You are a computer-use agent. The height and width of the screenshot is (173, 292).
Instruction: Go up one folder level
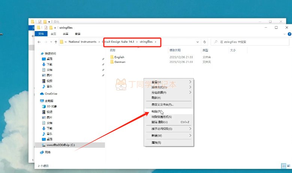coord(56,42)
